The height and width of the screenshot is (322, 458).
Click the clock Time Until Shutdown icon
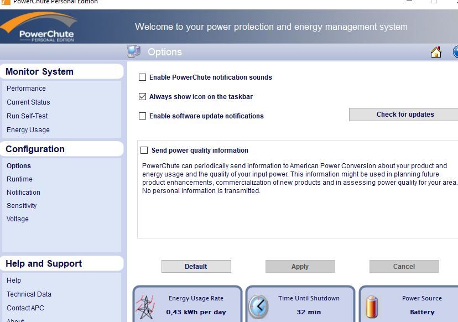[x=258, y=307]
